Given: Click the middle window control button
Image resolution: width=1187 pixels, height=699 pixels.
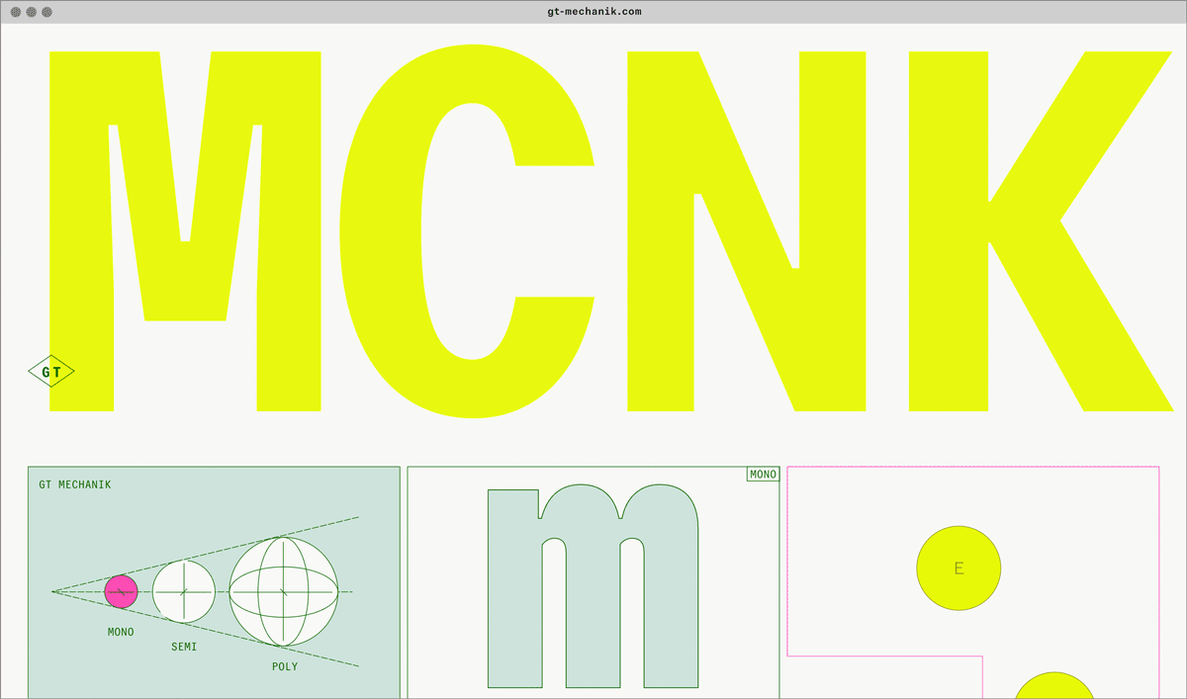Looking at the screenshot, I should tap(32, 12).
